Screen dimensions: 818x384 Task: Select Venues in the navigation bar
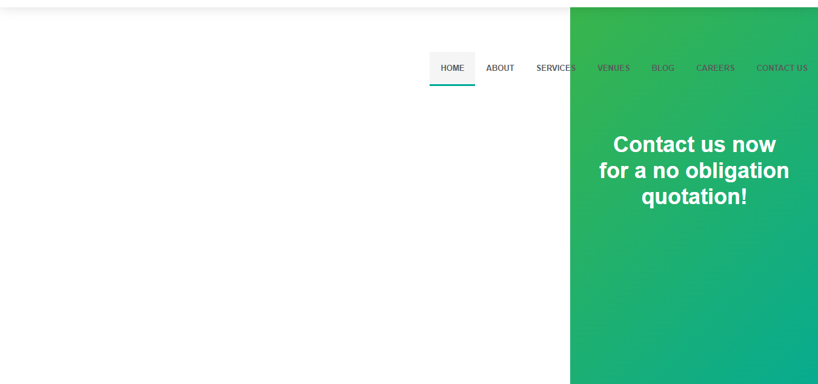[x=613, y=68]
